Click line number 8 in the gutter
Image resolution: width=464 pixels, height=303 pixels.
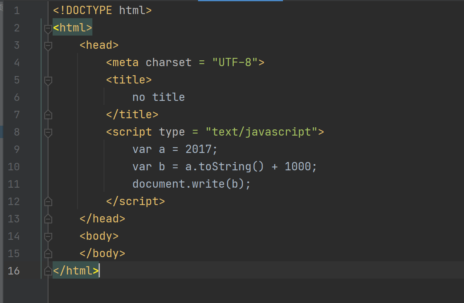point(17,132)
